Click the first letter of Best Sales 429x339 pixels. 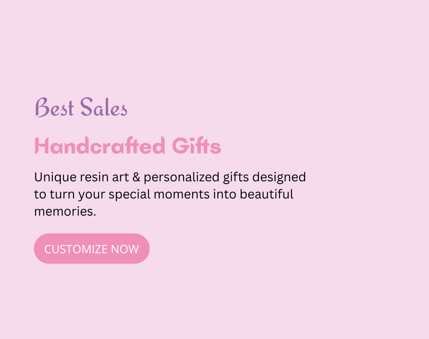click(42, 107)
